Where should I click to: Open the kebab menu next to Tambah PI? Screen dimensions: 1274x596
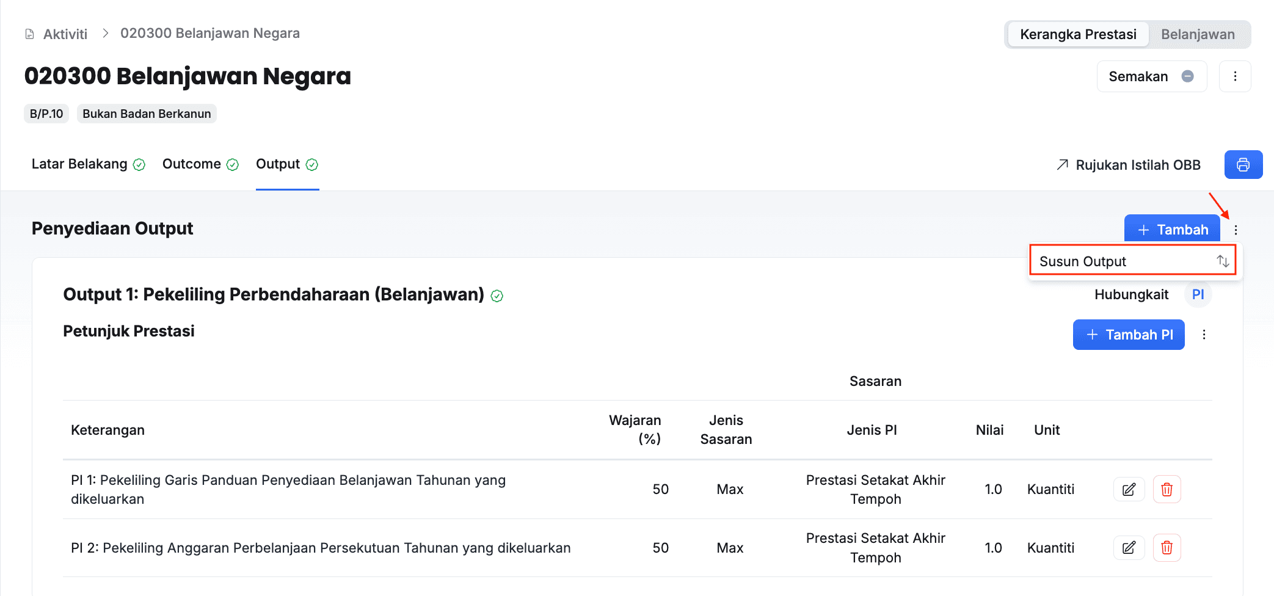click(1204, 335)
